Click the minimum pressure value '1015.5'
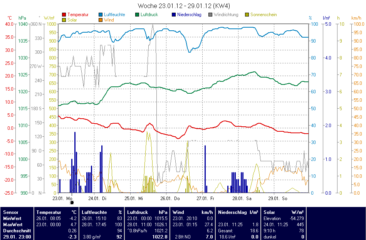The width and height of the screenshot is (366, 240). click(x=161, y=218)
